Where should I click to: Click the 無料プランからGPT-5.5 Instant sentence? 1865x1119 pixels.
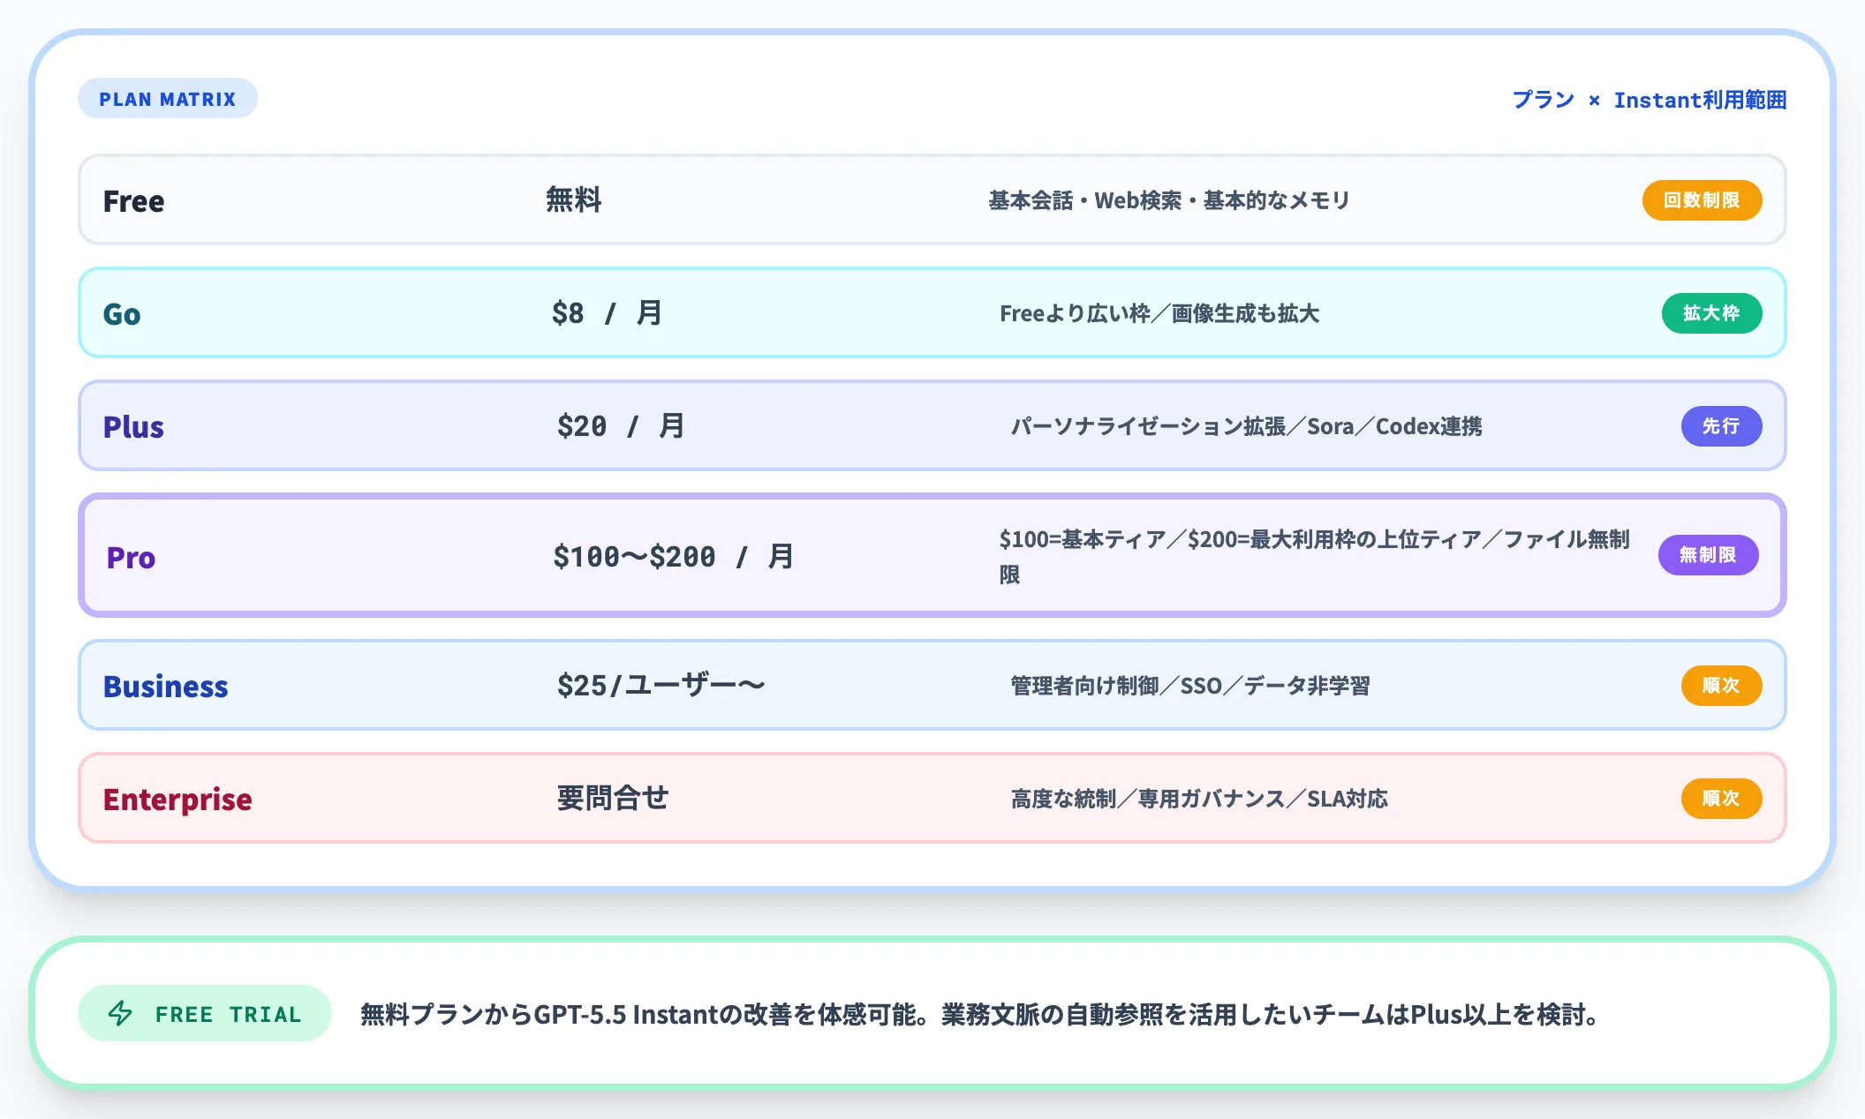[x=981, y=1014]
